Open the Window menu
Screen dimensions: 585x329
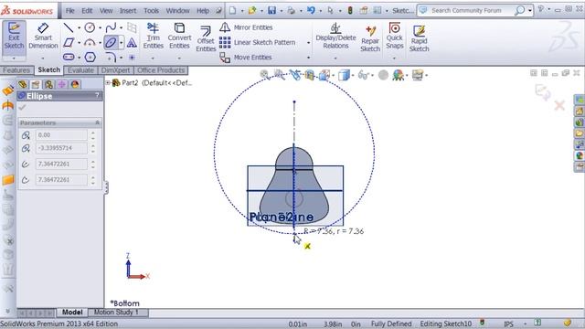point(177,11)
